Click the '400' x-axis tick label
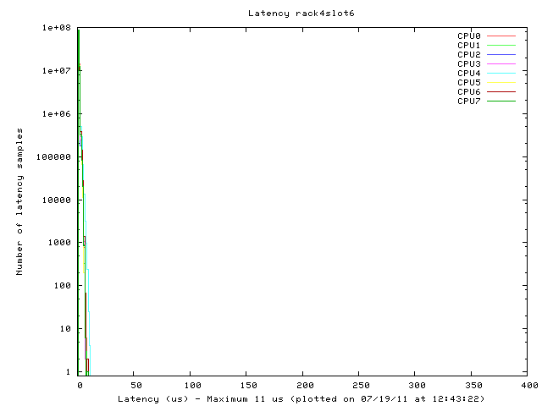Screen dimensions: 542x406 click(529, 386)
